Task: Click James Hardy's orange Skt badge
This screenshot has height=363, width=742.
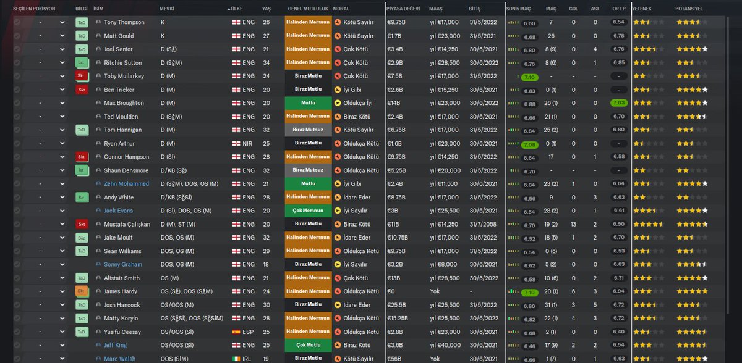Action: tap(82, 291)
